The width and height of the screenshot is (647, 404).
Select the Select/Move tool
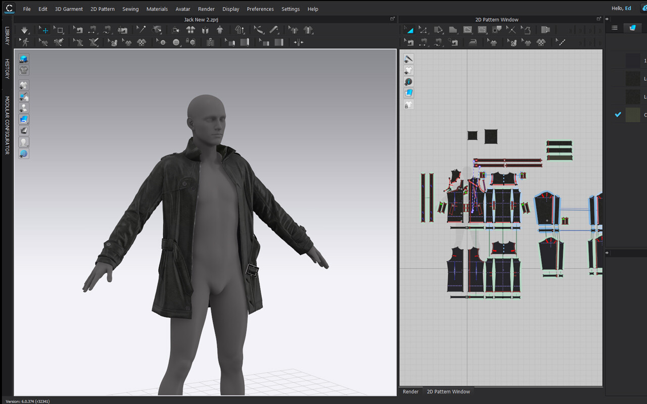[43, 30]
